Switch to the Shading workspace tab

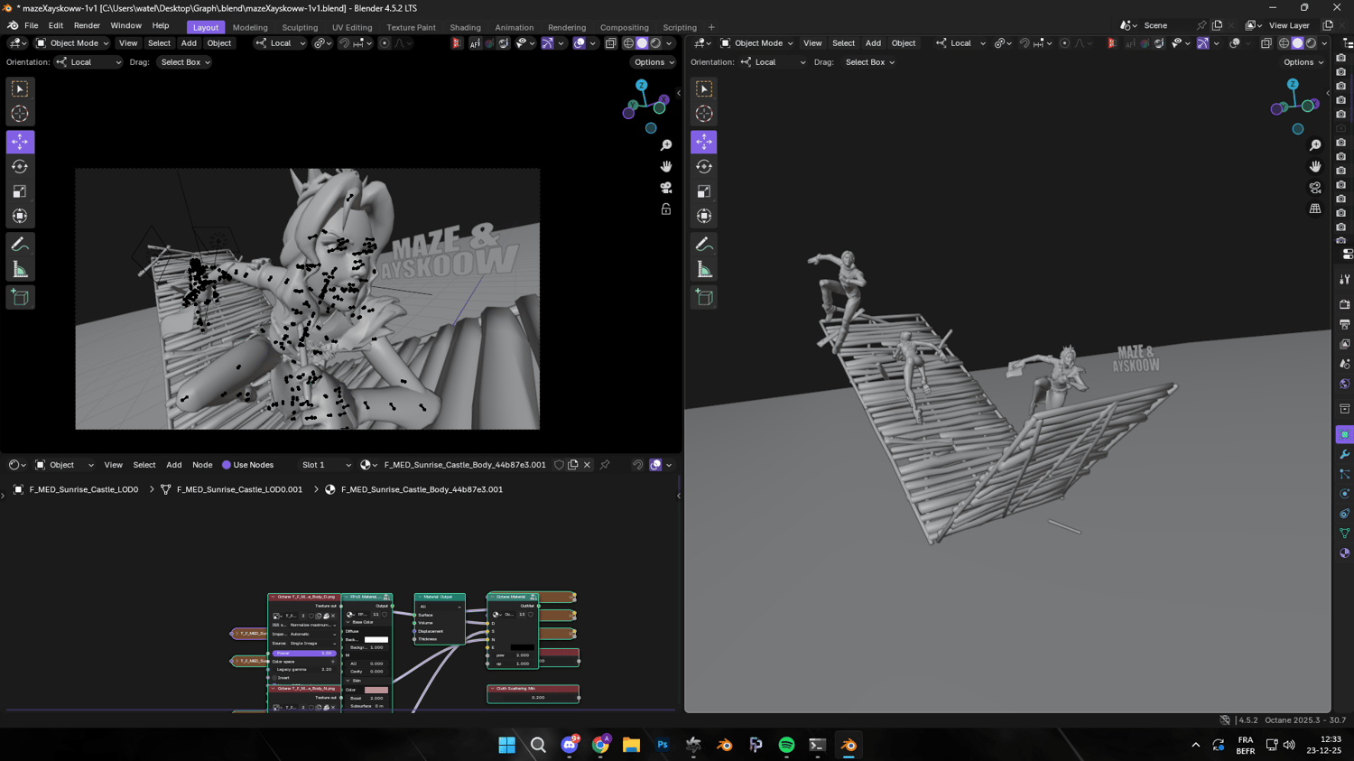(x=465, y=27)
